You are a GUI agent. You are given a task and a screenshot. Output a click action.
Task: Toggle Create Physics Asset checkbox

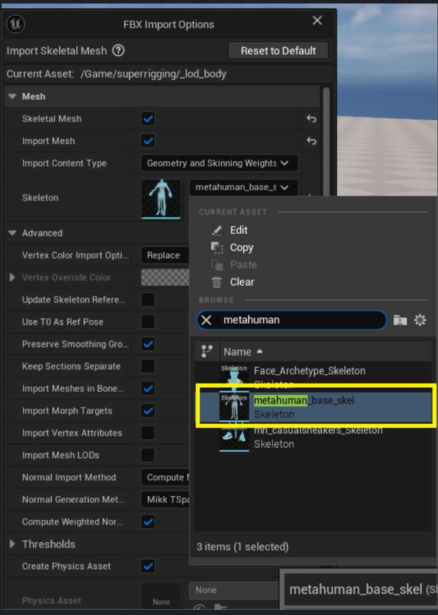[148, 566]
